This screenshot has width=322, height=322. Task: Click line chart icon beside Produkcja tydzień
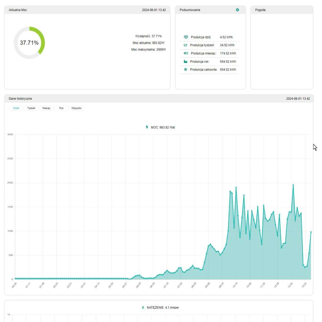click(x=186, y=45)
